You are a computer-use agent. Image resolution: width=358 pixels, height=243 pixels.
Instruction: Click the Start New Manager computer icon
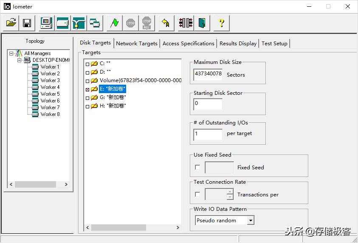[x=46, y=23]
